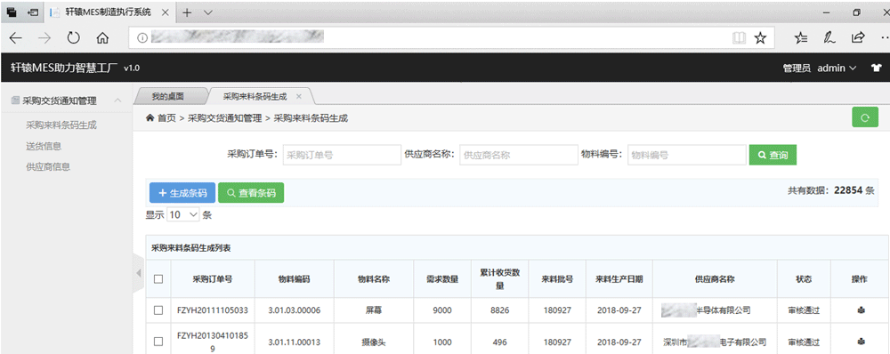Check the box for order FZYH20111105033
The image size is (890, 354).
coord(158,310)
